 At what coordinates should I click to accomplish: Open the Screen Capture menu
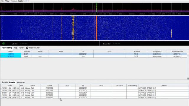(18, 1)
